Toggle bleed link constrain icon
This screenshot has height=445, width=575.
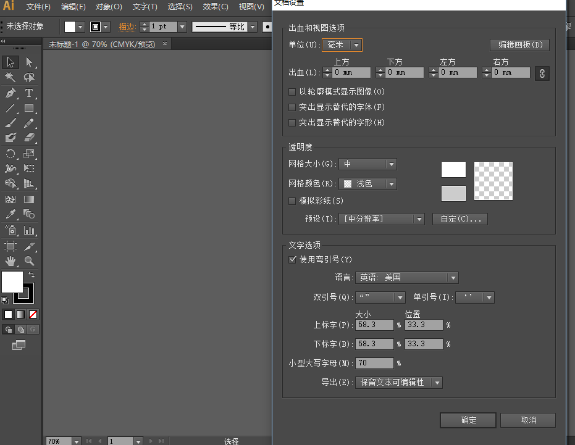542,73
